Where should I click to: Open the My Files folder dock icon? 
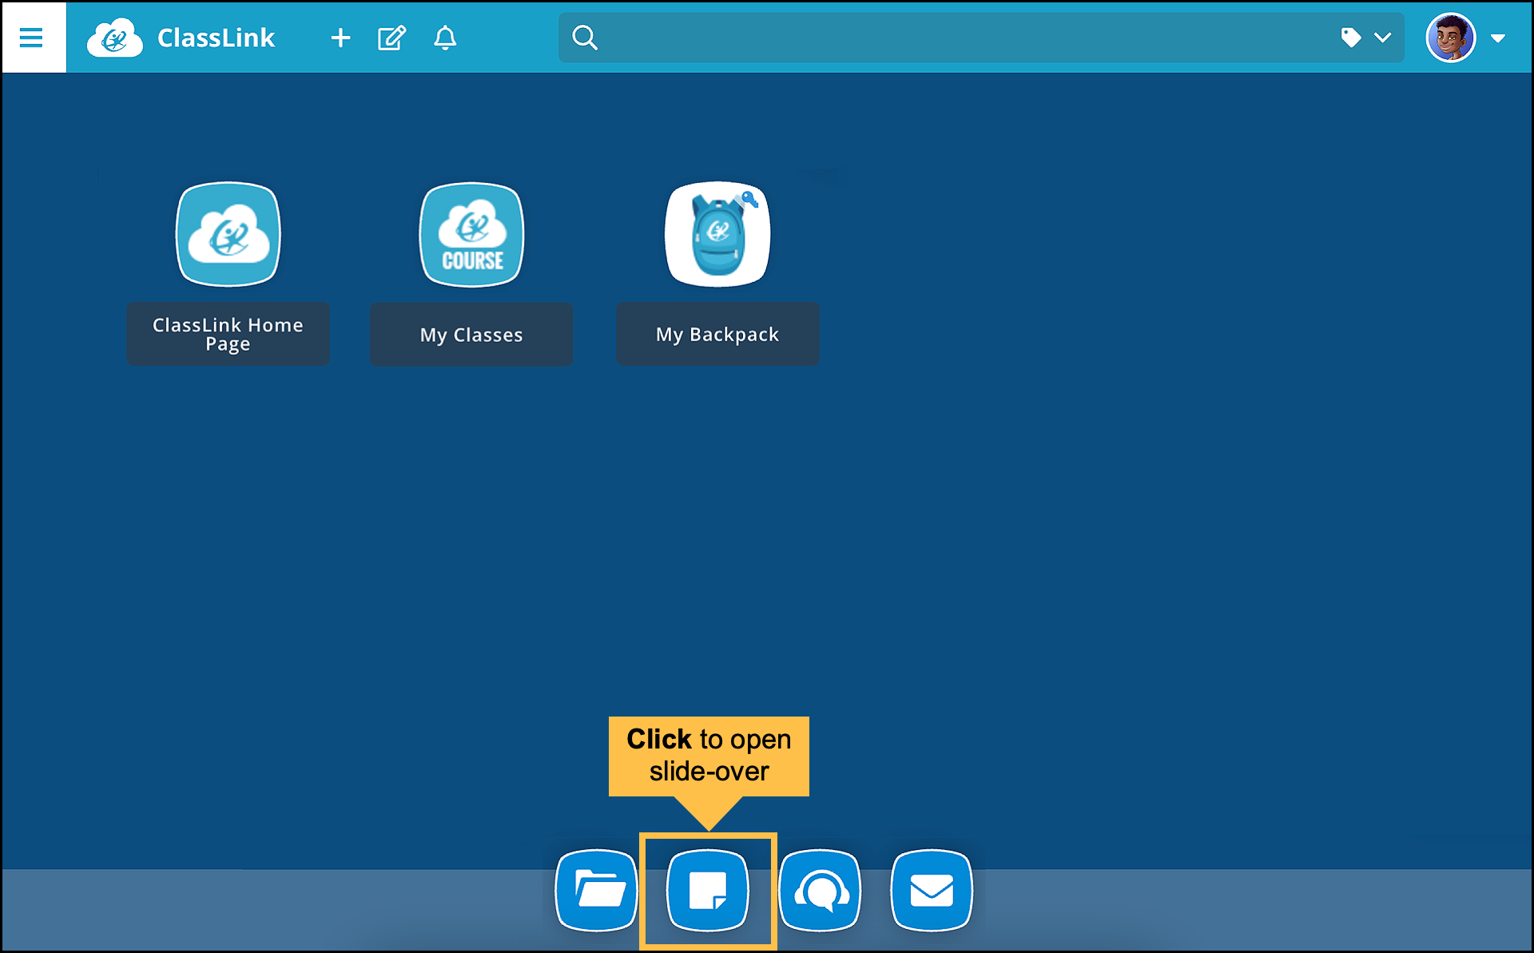click(x=597, y=890)
